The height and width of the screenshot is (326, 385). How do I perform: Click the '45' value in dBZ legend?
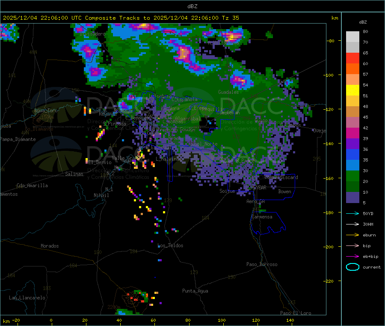(x=365, y=117)
